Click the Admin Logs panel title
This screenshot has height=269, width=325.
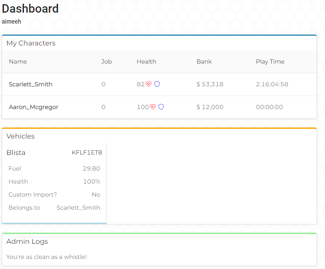(x=27, y=241)
